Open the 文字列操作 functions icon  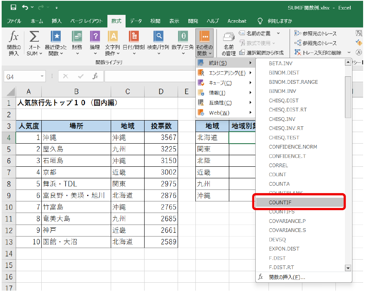click(x=112, y=38)
